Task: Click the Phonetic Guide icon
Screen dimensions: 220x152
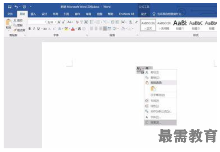Action: pos(81,22)
